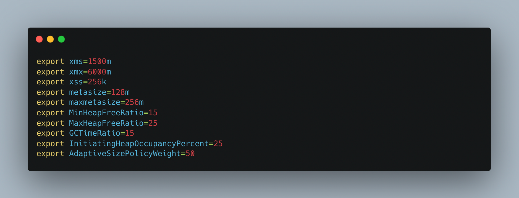Click the xss variable name

(76, 82)
